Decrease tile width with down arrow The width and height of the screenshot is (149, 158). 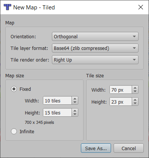point(135,92)
